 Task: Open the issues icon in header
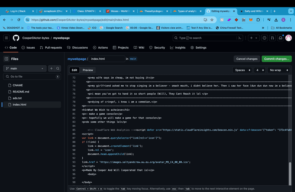(264, 38)
